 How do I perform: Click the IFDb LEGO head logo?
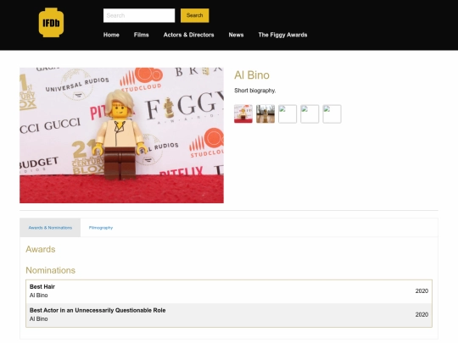51,23
